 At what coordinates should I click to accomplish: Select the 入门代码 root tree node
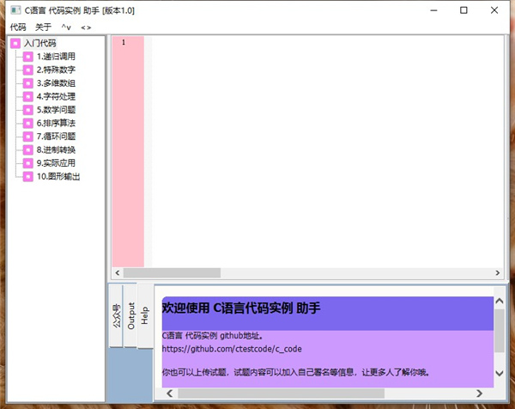40,43
